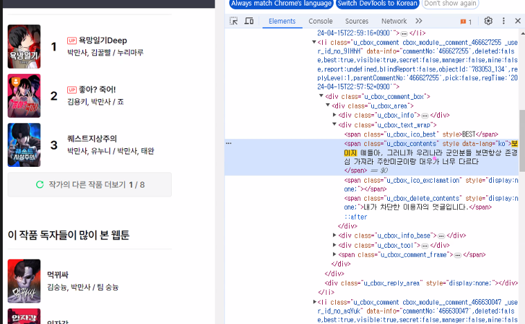Image resolution: width=525 pixels, height=324 pixels.
Task: Open the 퀘스트지상주의 webtoon thumbnail
Action: (x=24, y=145)
